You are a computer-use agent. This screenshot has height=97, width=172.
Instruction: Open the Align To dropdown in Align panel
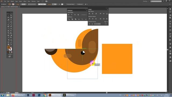[106, 24]
